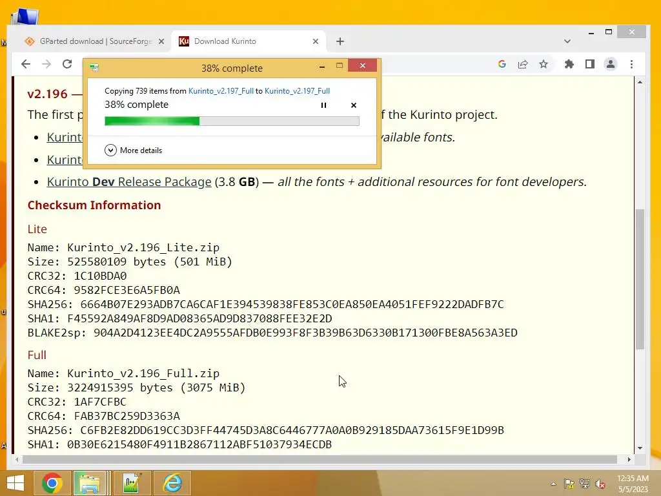Click the Full CRC64 value FAB37BC259D3363A
Viewport: 661px width, 496px height.
tap(127, 417)
